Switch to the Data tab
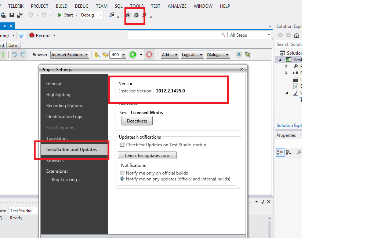This screenshot has width=370, height=238. 12,45
